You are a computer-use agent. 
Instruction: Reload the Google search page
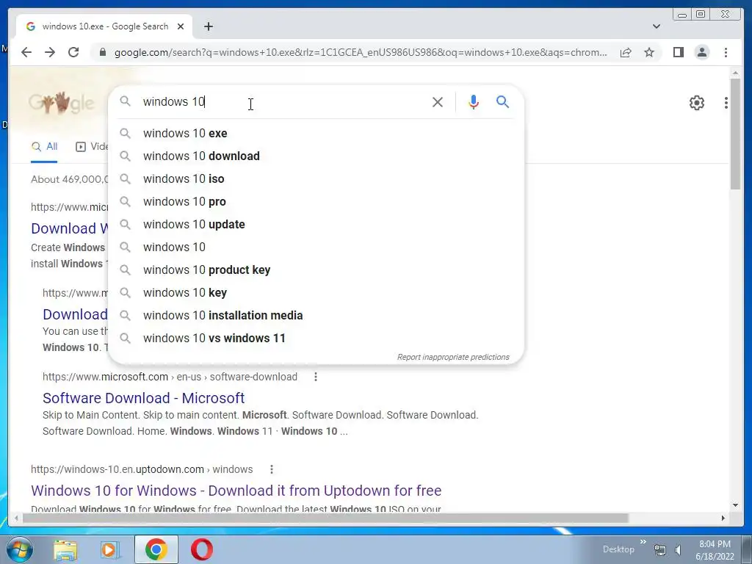(x=73, y=52)
